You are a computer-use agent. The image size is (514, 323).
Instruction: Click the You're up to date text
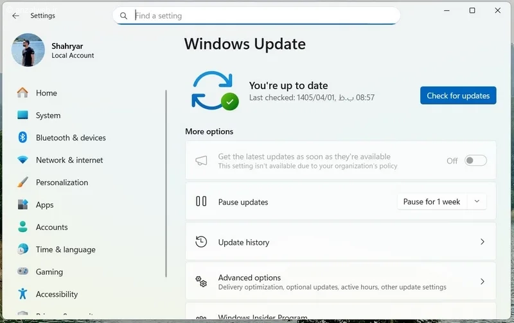coord(288,85)
